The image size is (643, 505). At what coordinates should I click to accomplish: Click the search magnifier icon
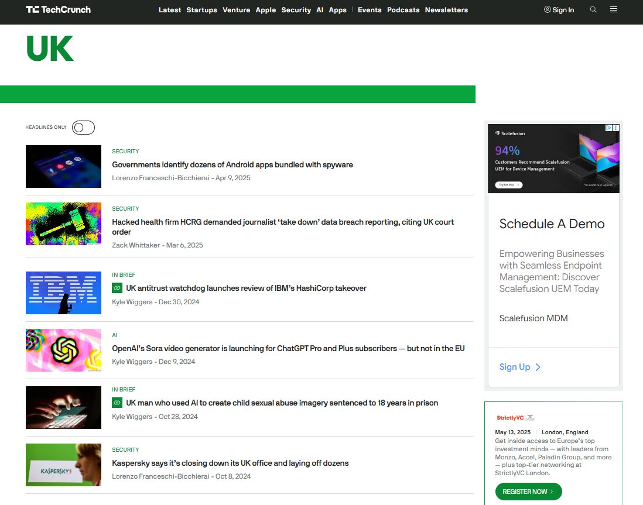click(x=593, y=9)
